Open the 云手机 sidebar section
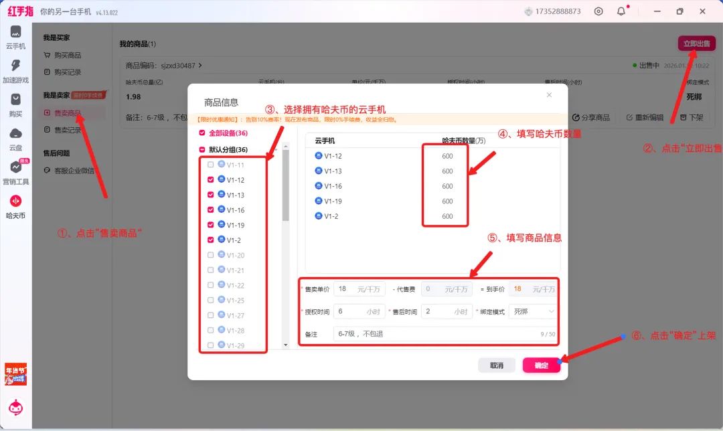Image resolution: width=723 pixels, height=431 pixels. click(x=15, y=37)
